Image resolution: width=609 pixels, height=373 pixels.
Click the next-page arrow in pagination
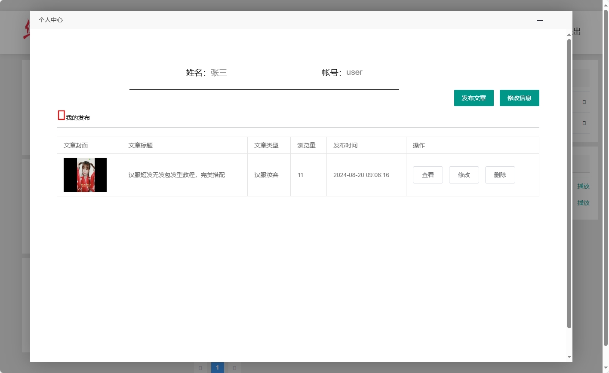point(234,368)
